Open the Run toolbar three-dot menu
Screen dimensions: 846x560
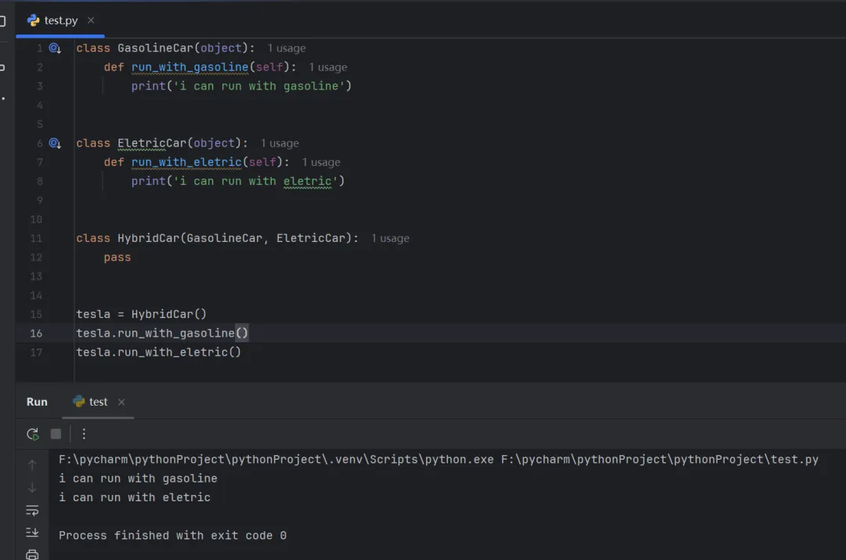85,434
